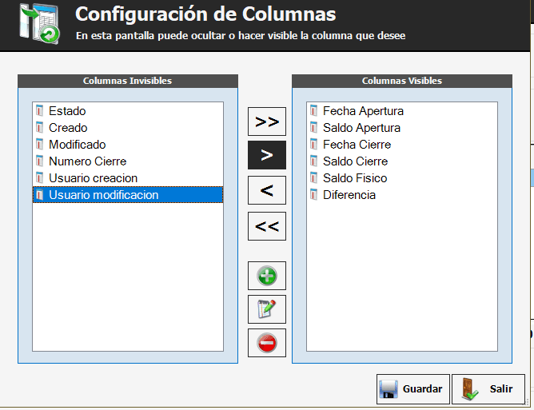Click the Salir exit button

coord(488,389)
